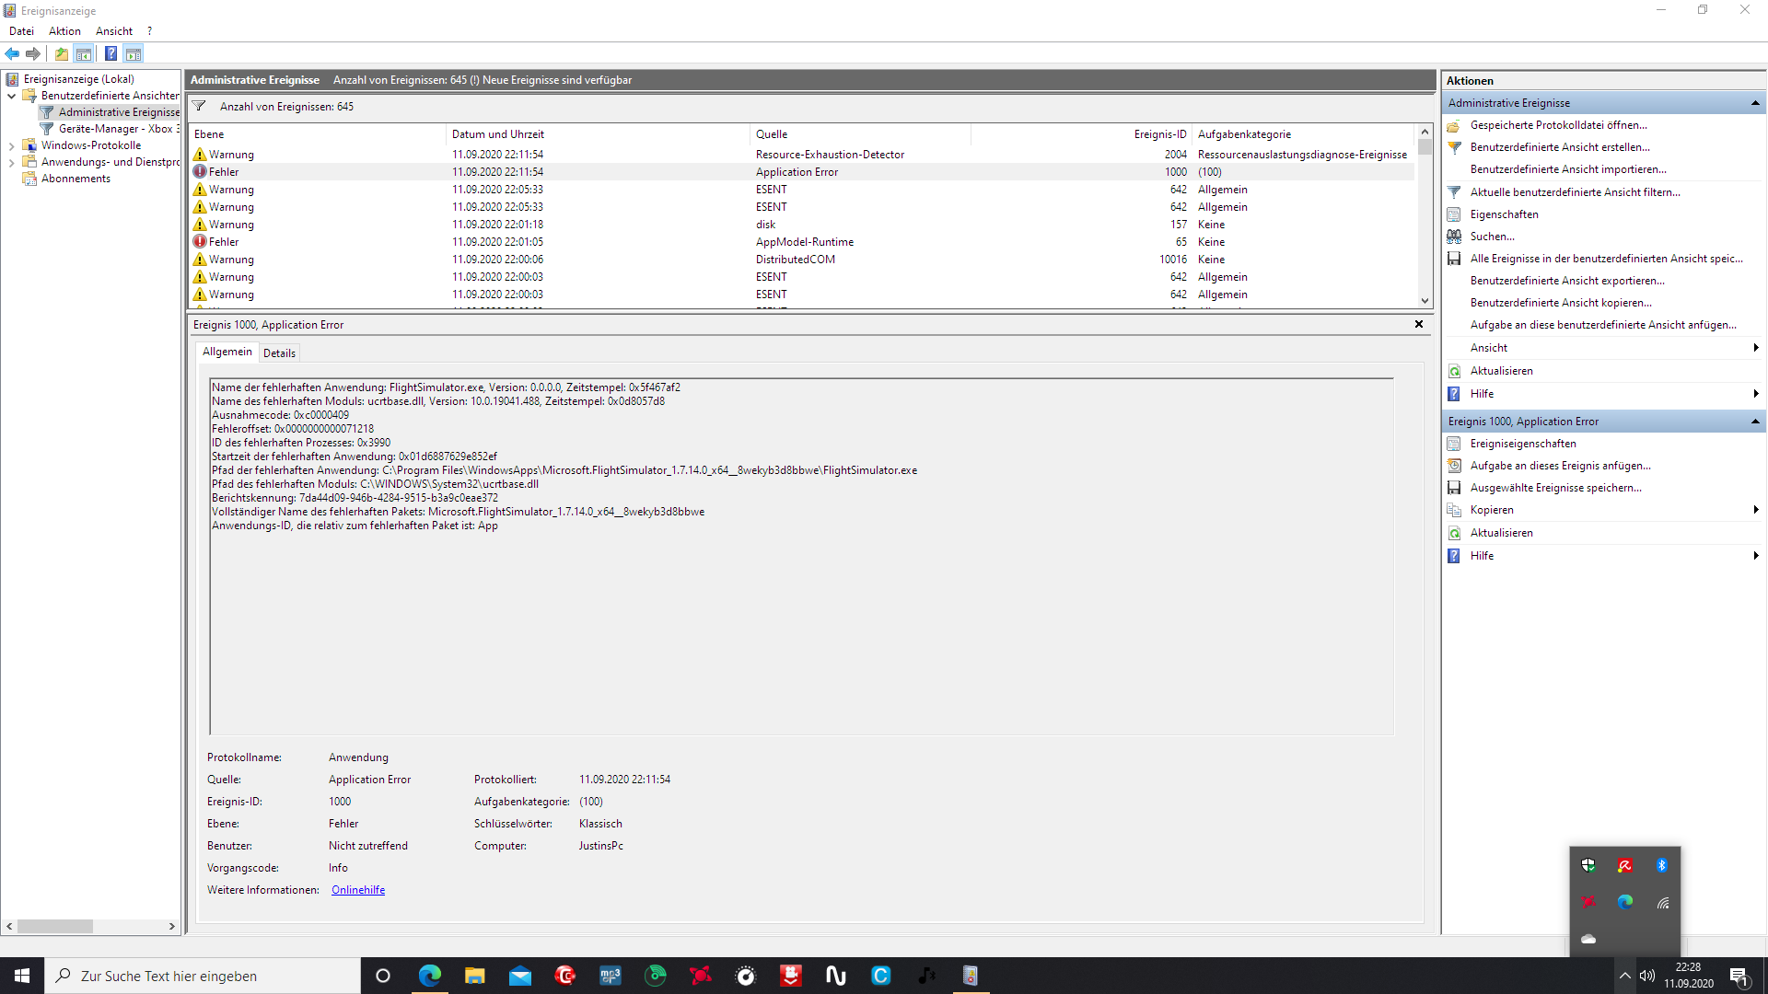Screen dimensions: 1768x994
Task: Expand the Kopieren submenu arrow
Action: [1756, 510]
